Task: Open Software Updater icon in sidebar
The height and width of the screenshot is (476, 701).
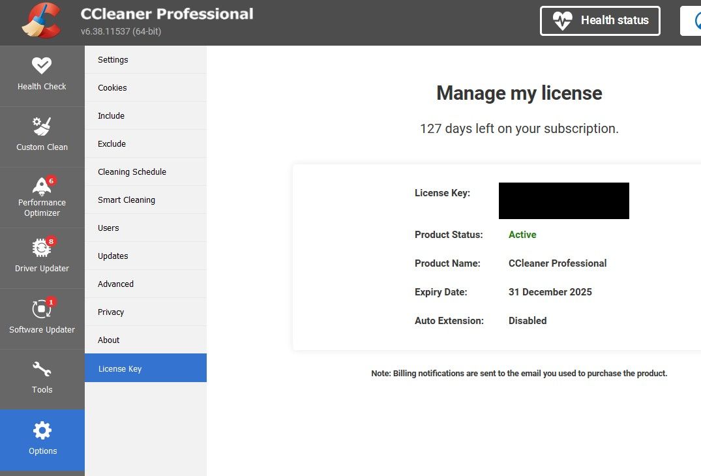Action: point(42,308)
